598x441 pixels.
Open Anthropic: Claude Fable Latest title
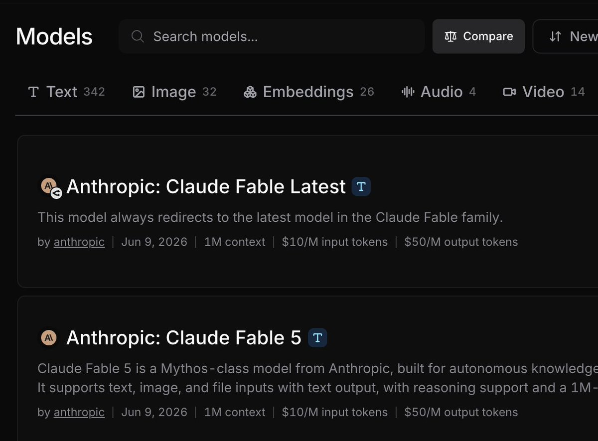[x=206, y=187]
